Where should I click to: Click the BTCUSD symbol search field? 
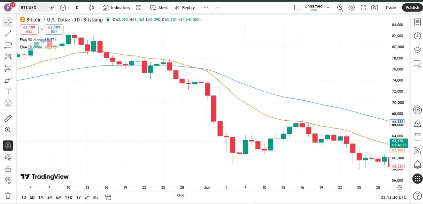coord(32,7)
